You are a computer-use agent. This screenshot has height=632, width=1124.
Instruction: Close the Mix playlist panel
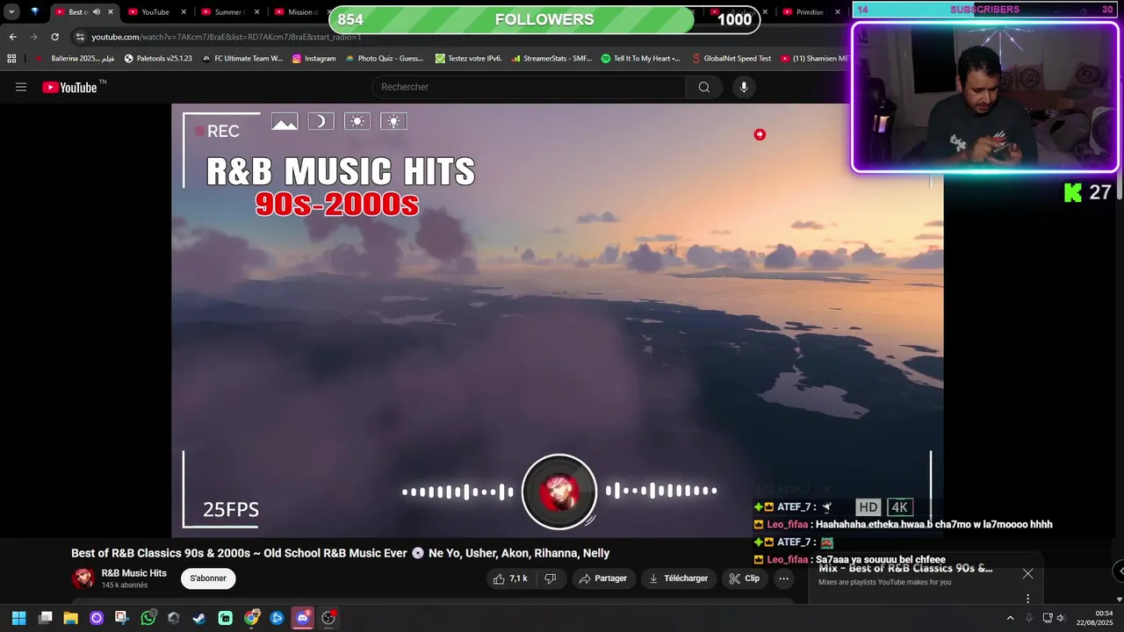(1027, 573)
